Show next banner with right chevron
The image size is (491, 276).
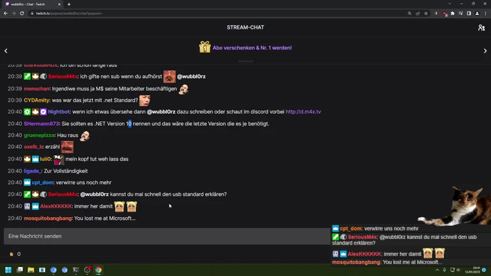[x=485, y=50]
